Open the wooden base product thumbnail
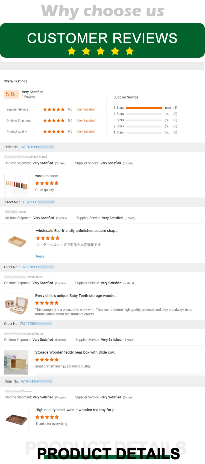Image resolution: width=205 pixels, height=464 pixels. 16,185
